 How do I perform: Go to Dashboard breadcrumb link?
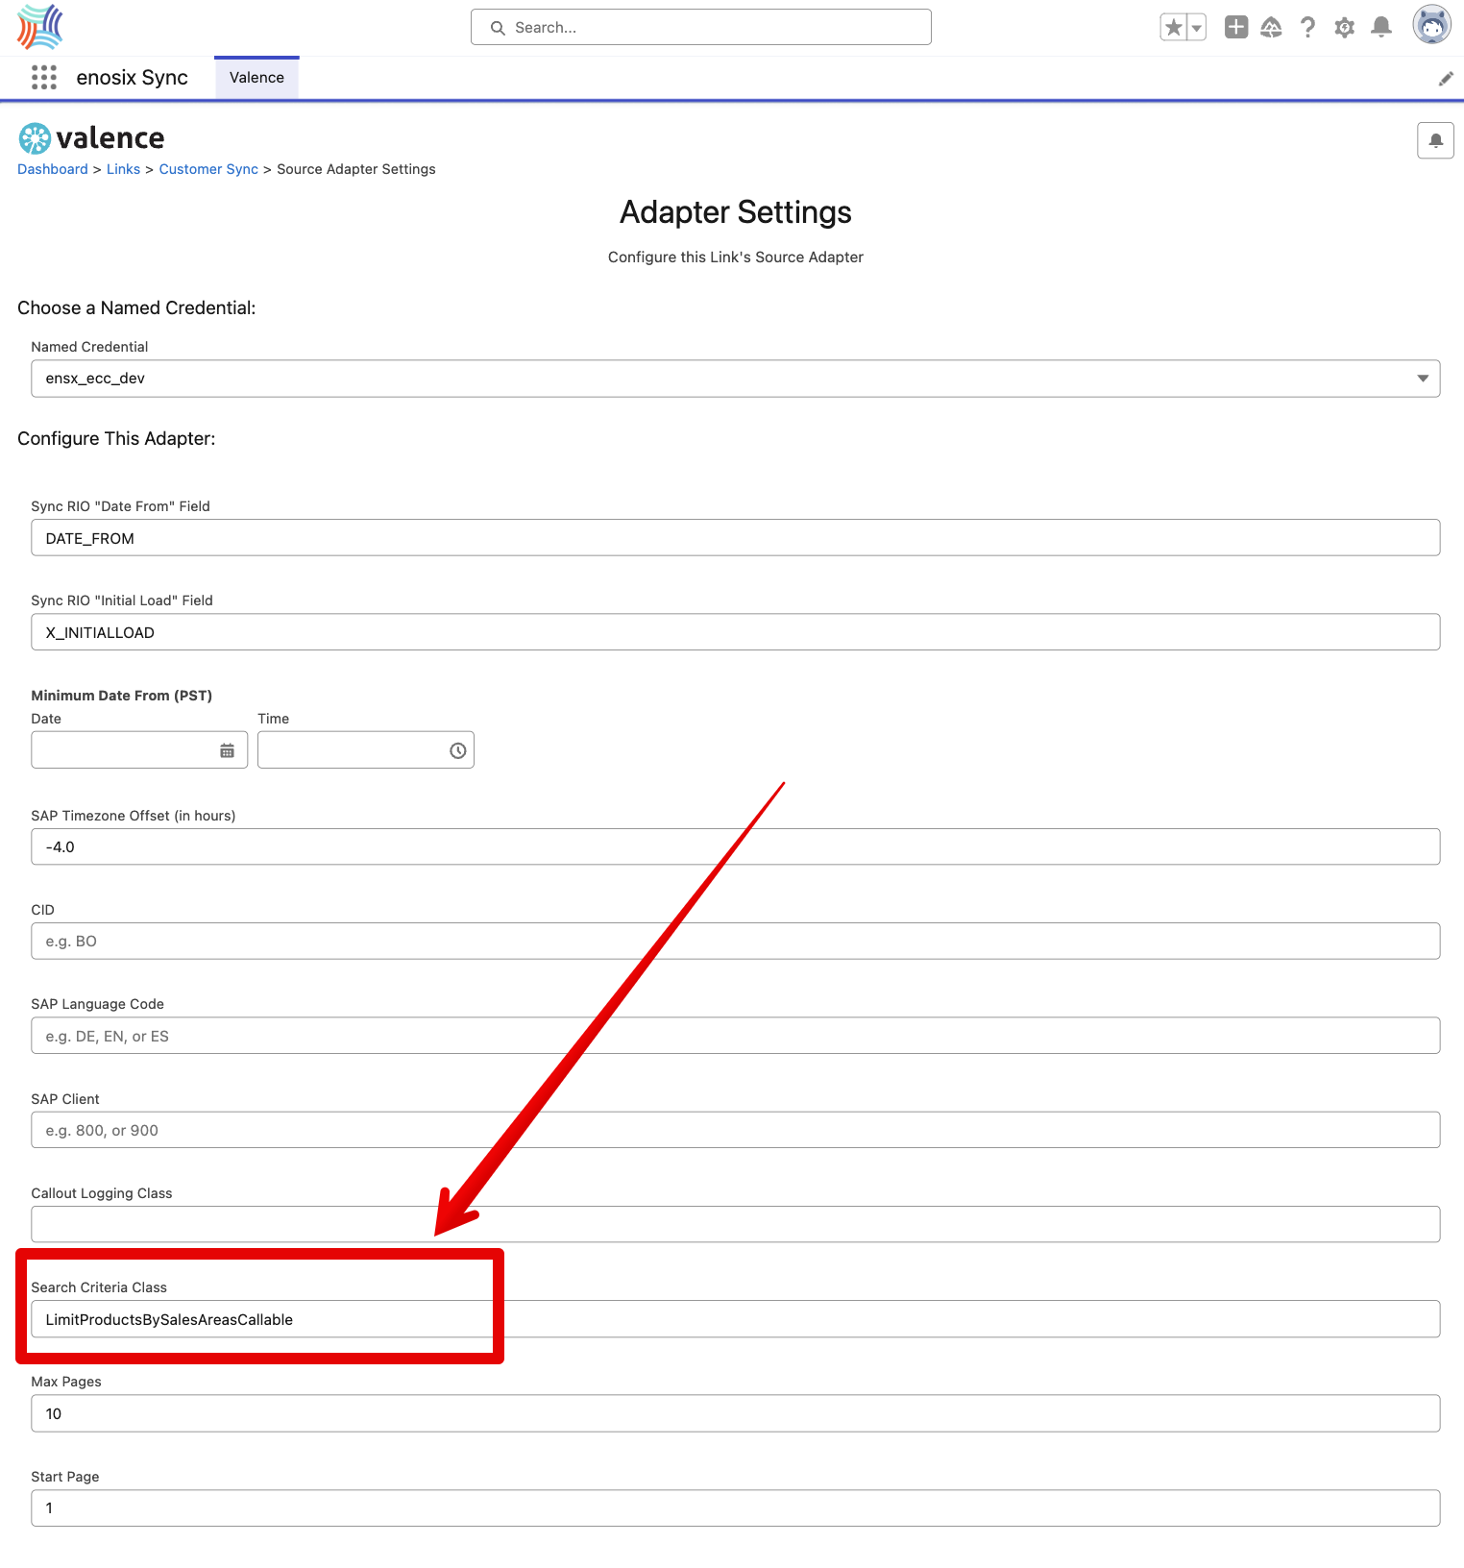[x=53, y=169]
